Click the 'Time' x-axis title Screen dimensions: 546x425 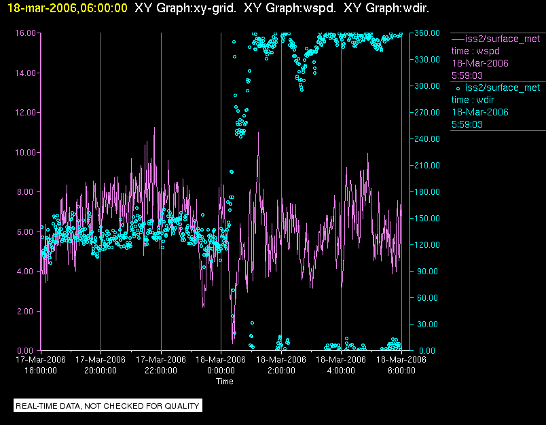point(225,382)
